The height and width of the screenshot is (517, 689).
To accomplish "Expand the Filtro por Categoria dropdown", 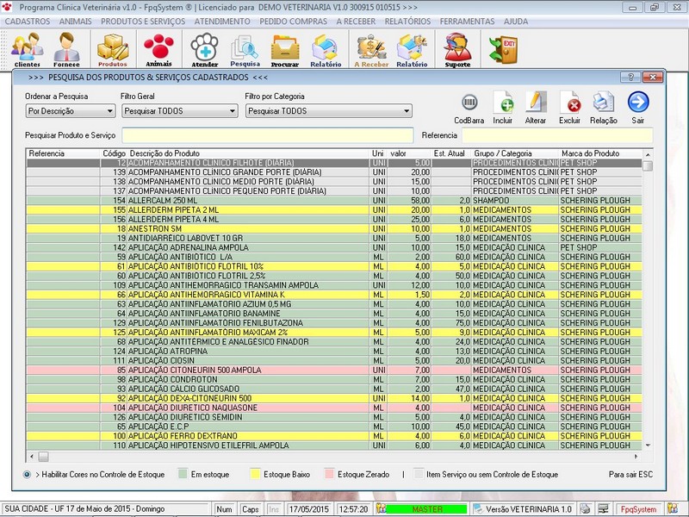I will coord(407,111).
